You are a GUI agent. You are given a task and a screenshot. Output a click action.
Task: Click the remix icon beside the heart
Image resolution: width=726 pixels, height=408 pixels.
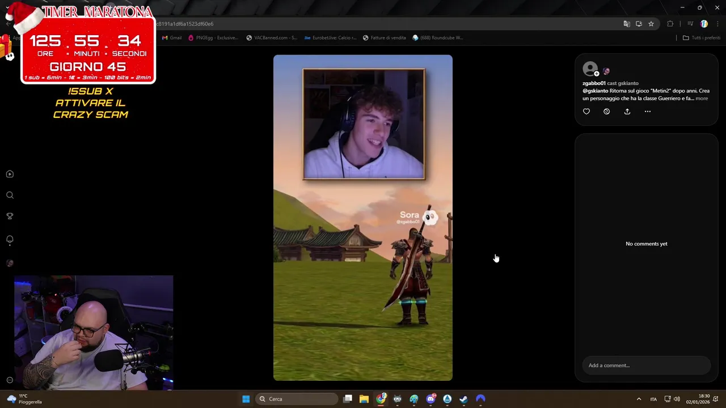click(606, 112)
